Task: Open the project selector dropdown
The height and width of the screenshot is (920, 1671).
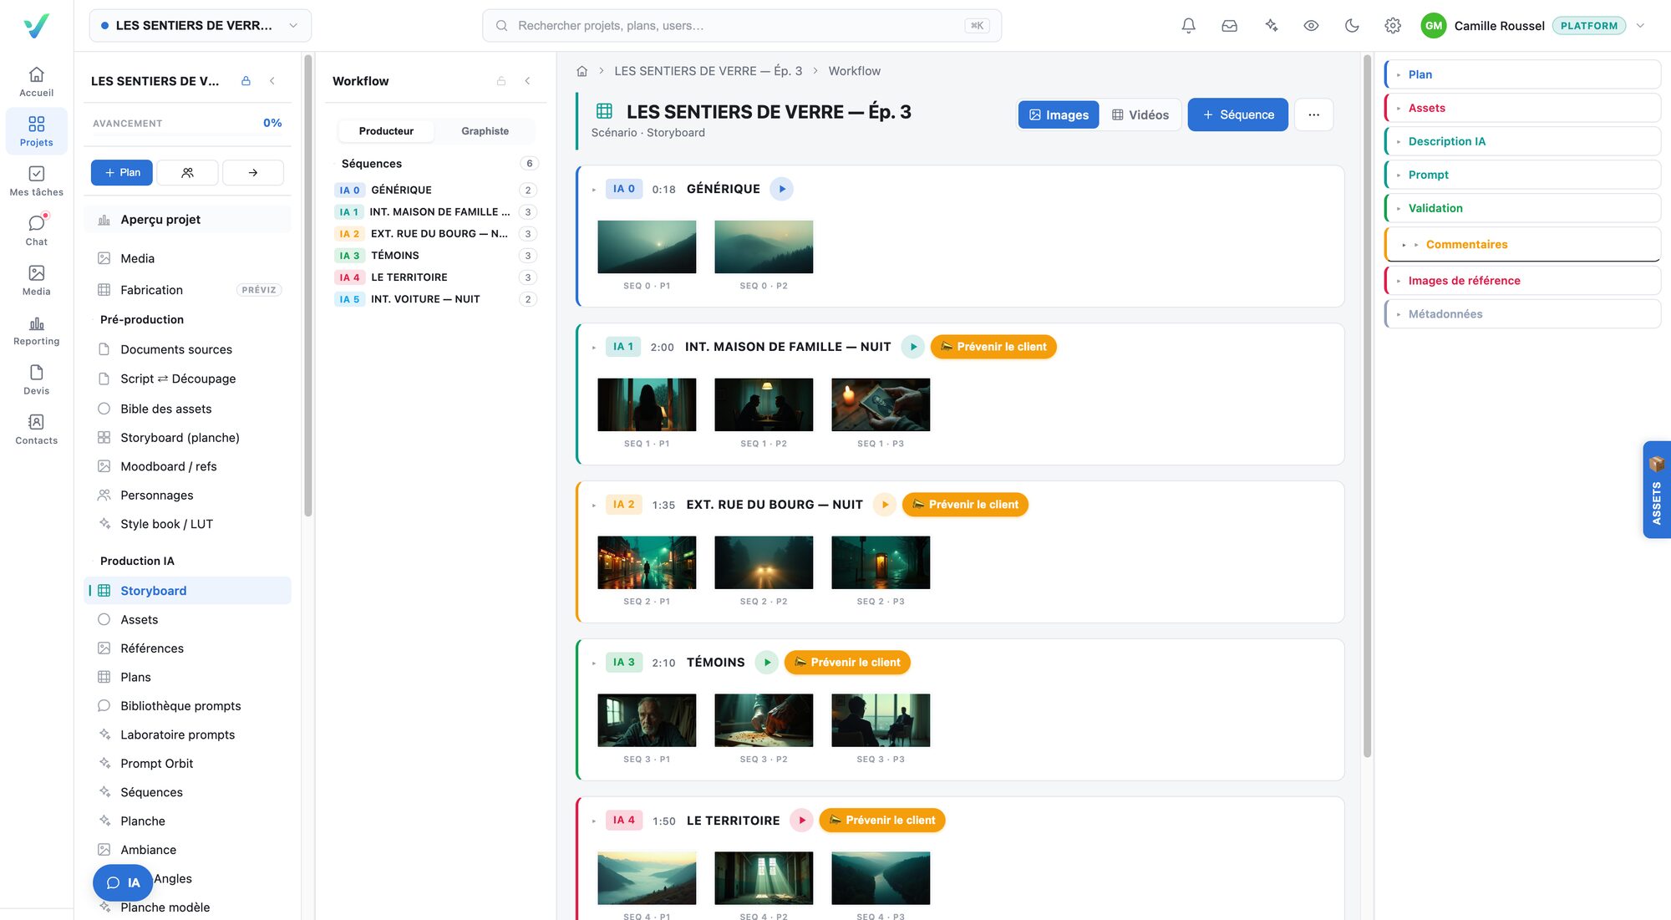Action: pyautogui.click(x=200, y=26)
